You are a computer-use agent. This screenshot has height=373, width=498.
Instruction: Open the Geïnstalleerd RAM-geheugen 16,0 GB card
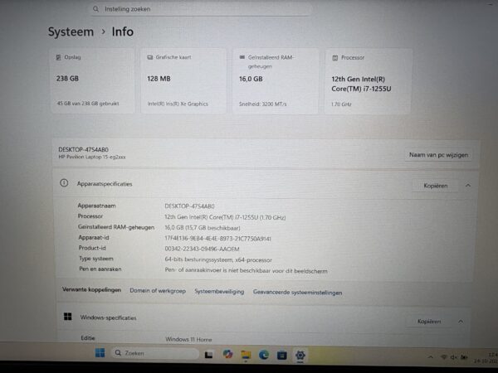275,81
